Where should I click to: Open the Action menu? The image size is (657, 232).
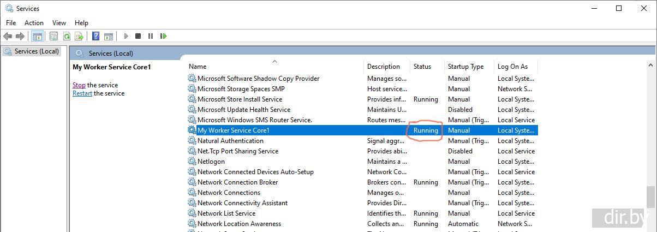[x=34, y=22]
